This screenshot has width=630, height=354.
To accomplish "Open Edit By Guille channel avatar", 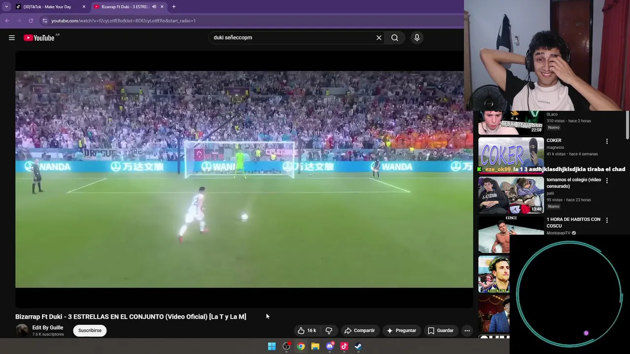I will (22, 330).
